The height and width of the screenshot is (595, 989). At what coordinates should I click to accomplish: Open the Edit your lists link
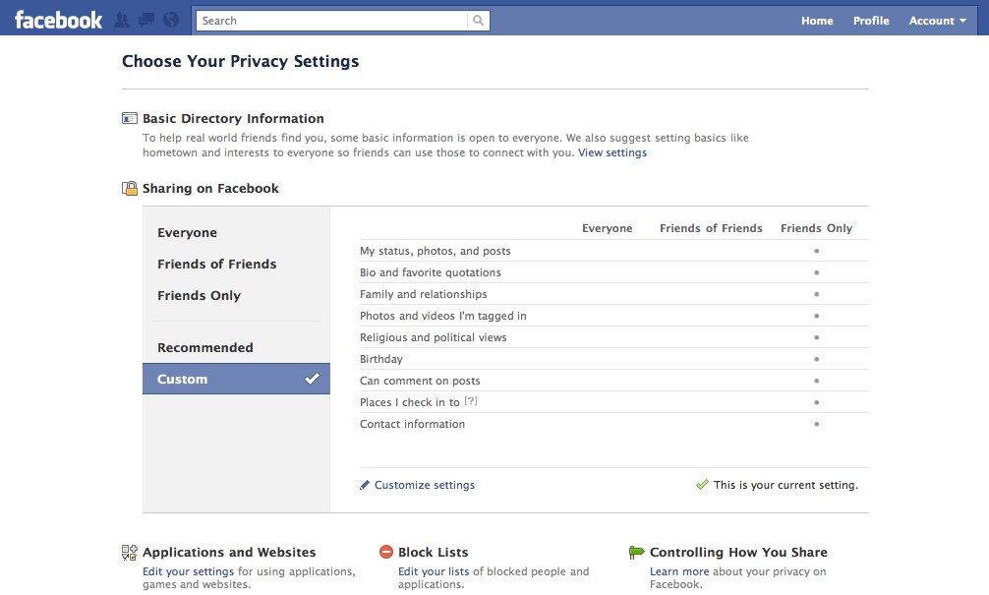434,571
